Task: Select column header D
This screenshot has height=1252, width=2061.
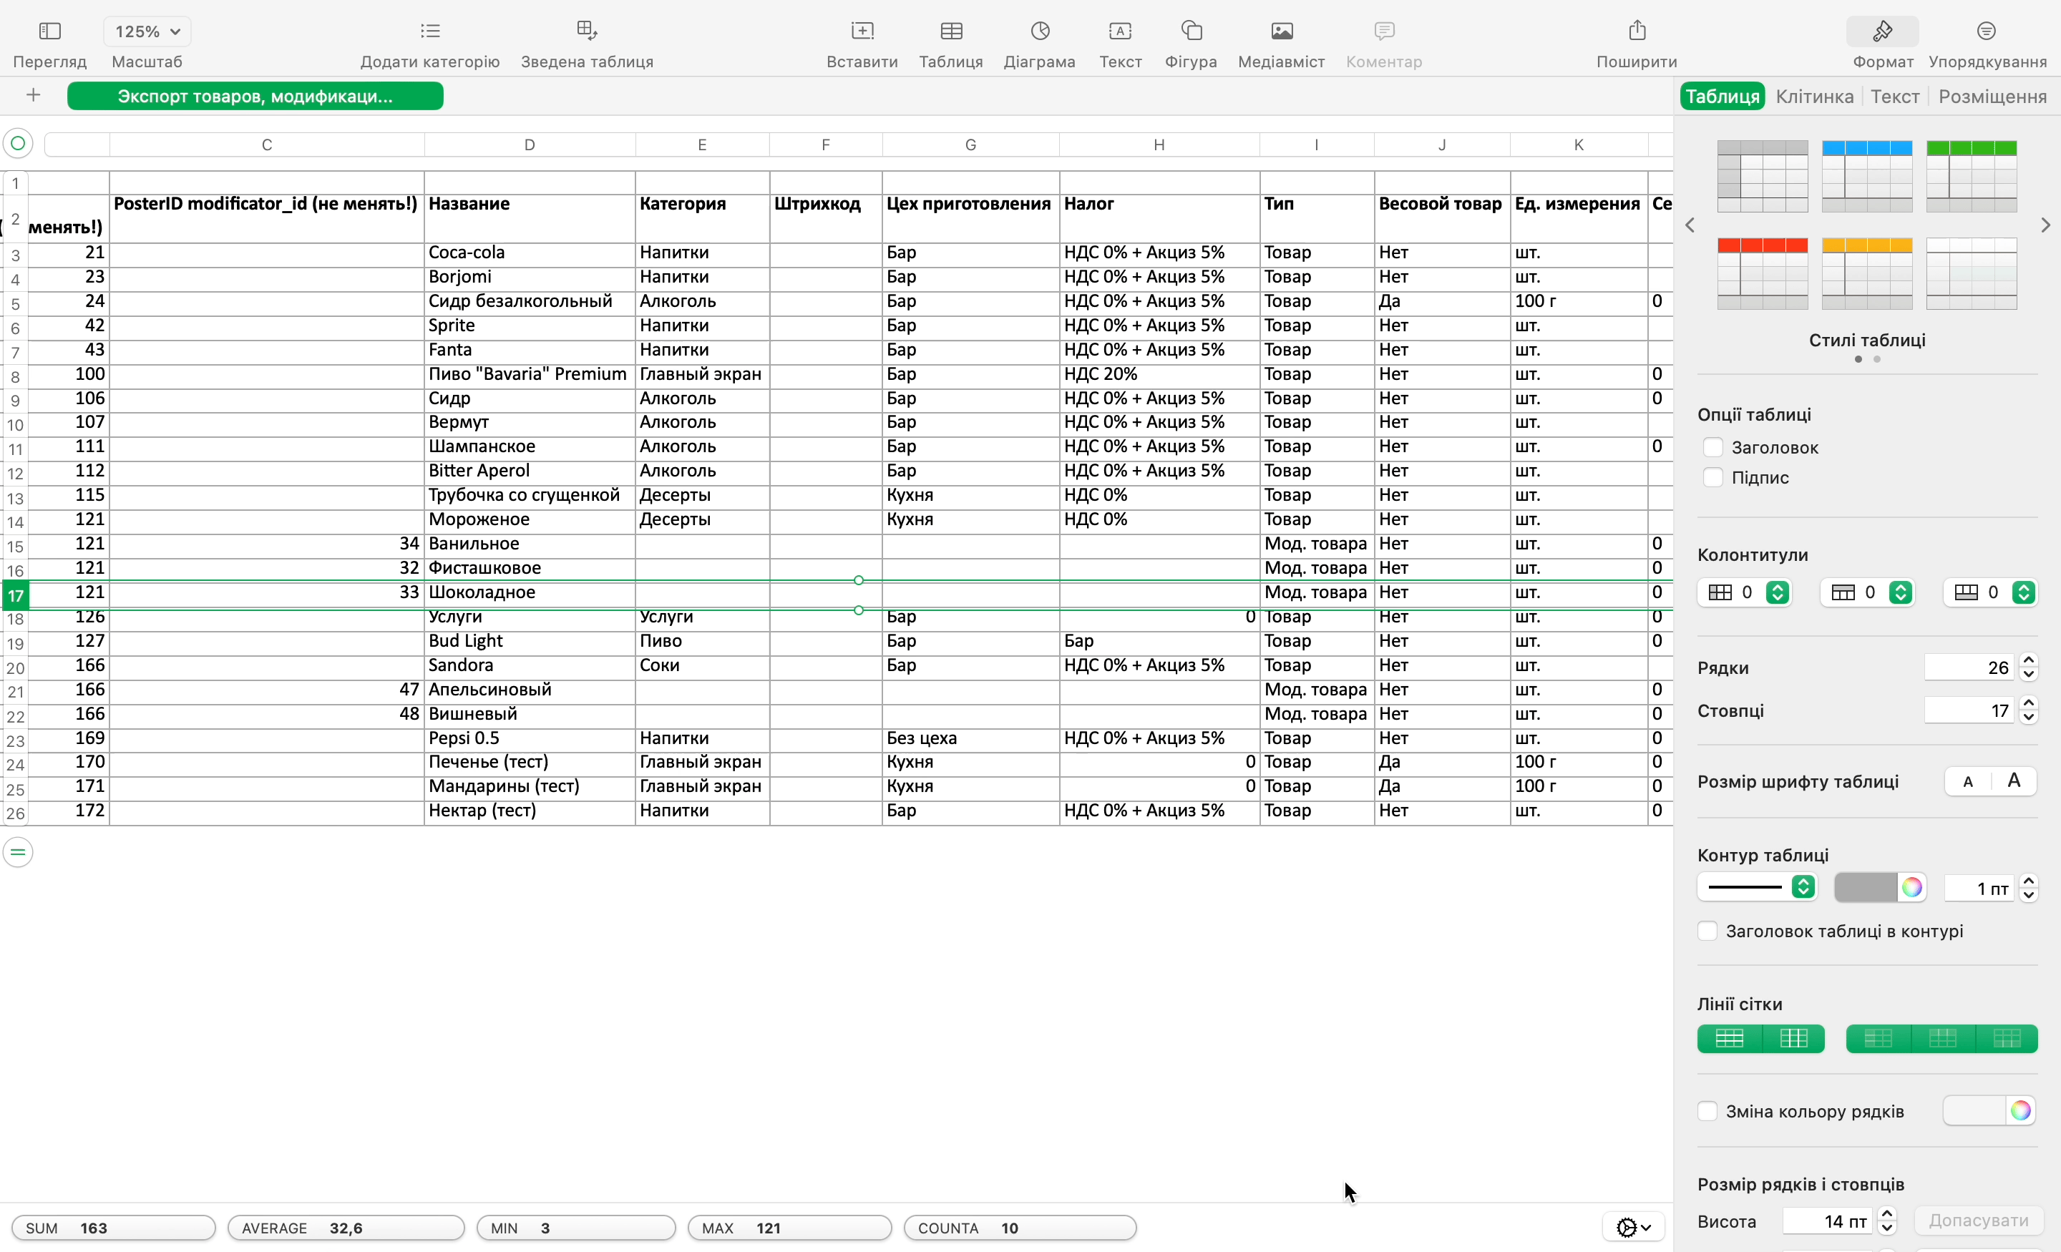Action: point(530,144)
